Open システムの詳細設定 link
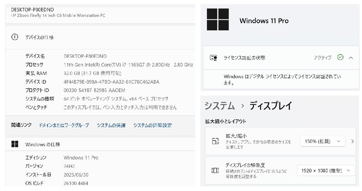362x191 pixels. tap(152, 125)
